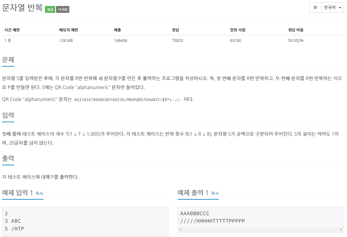The image size is (347, 237).
Task: Click the 128 MB memory value
Action: click(66, 41)
